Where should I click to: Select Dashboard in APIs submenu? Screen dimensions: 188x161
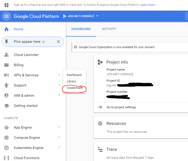74,75
